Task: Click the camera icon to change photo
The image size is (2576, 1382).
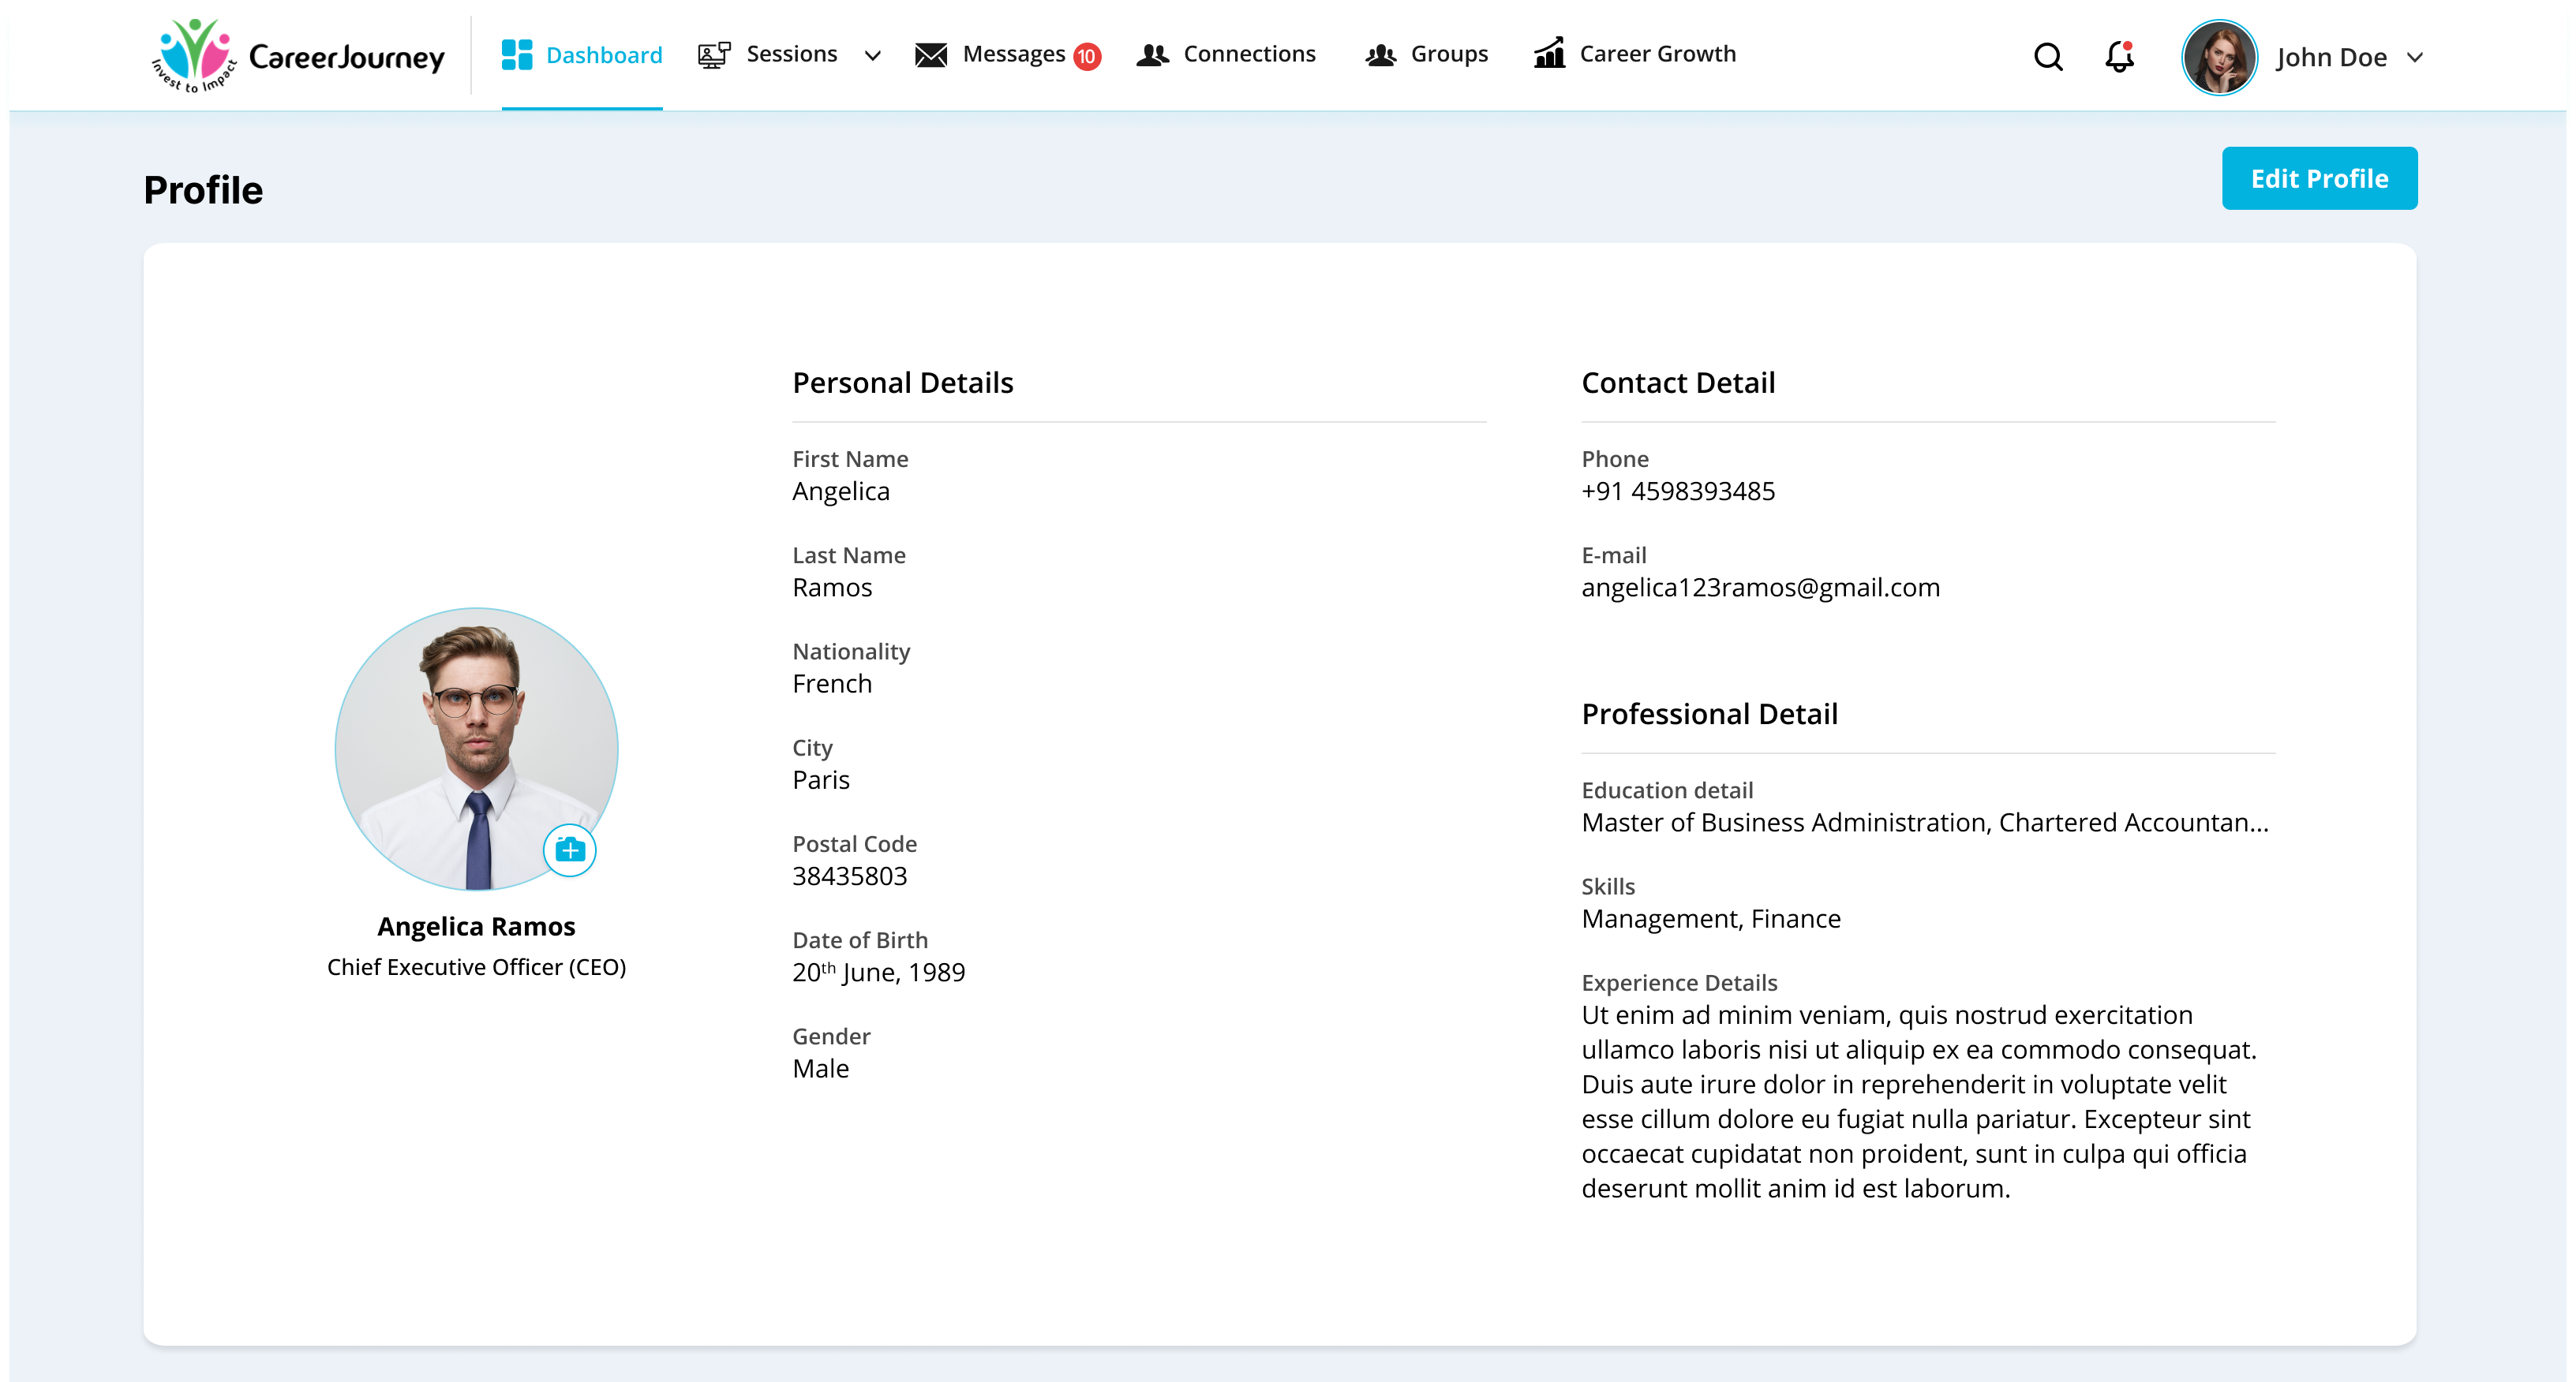Action: [570, 850]
